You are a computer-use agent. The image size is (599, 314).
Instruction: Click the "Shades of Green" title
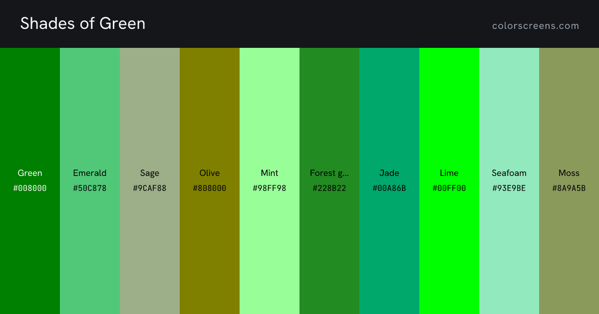(83, 23)
